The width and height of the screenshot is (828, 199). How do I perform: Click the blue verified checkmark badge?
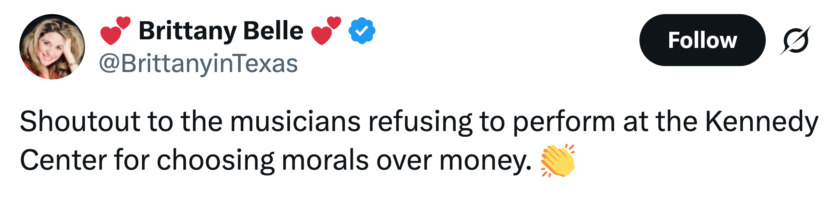362,30
